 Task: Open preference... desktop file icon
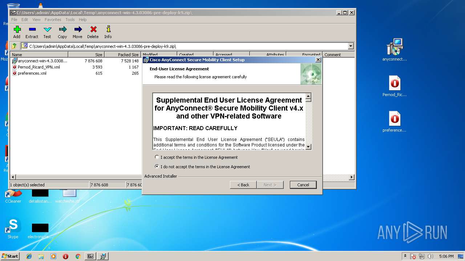pos(395,122)
